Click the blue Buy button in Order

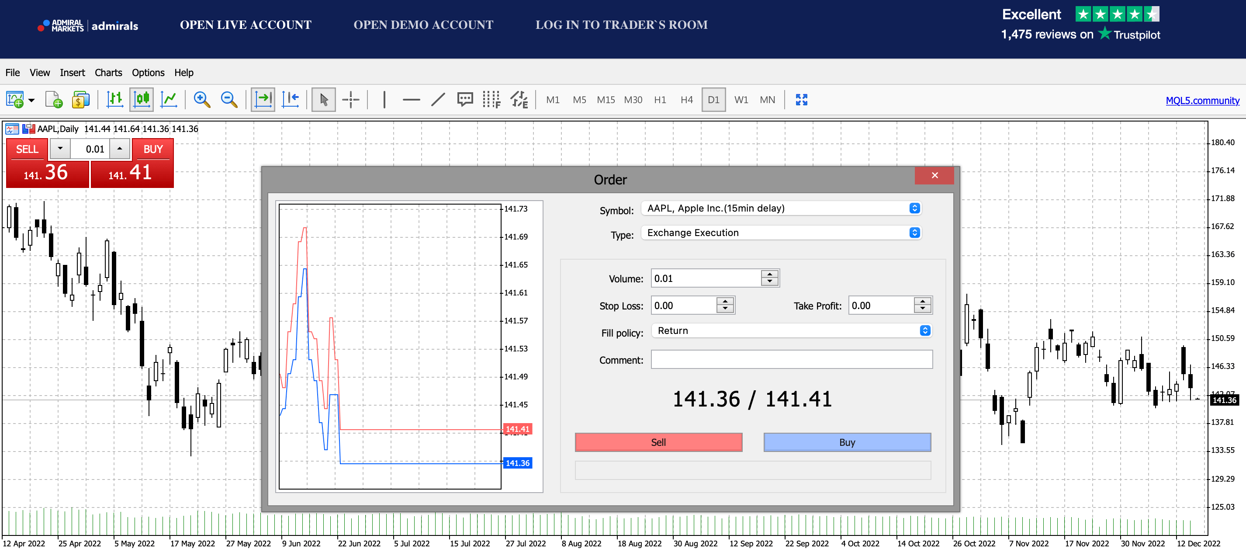[847, 442]
